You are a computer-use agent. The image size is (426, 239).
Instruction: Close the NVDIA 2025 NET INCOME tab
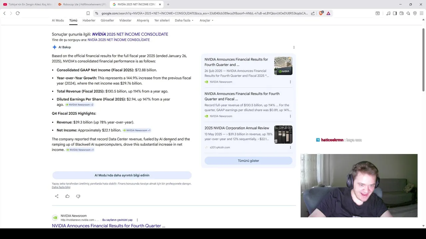(160, 4)
